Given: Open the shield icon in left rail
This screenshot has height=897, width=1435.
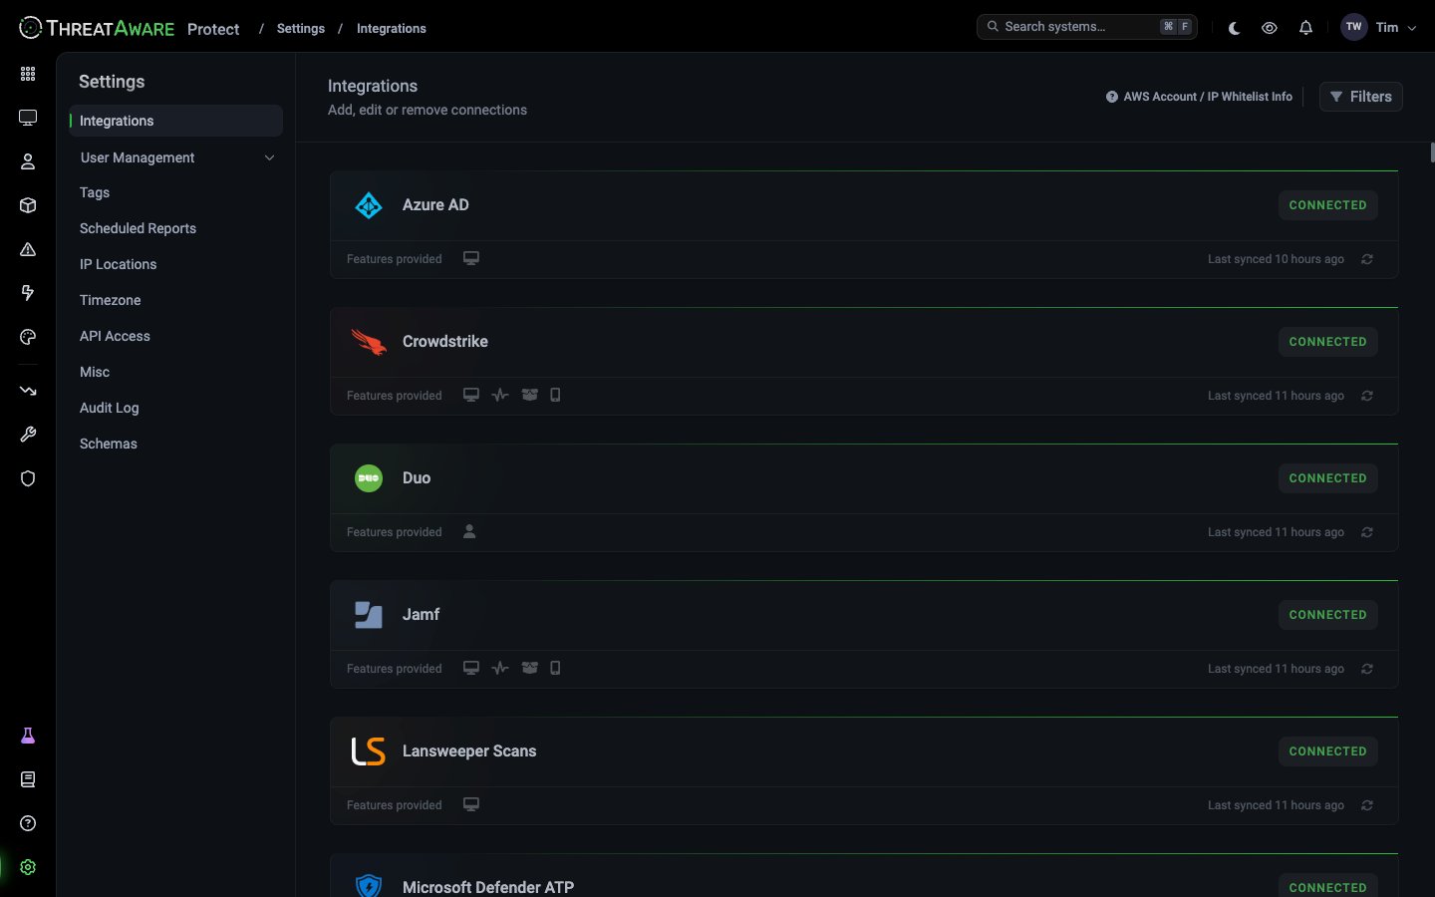Looking at the screenshot, I should coord(28,478).
